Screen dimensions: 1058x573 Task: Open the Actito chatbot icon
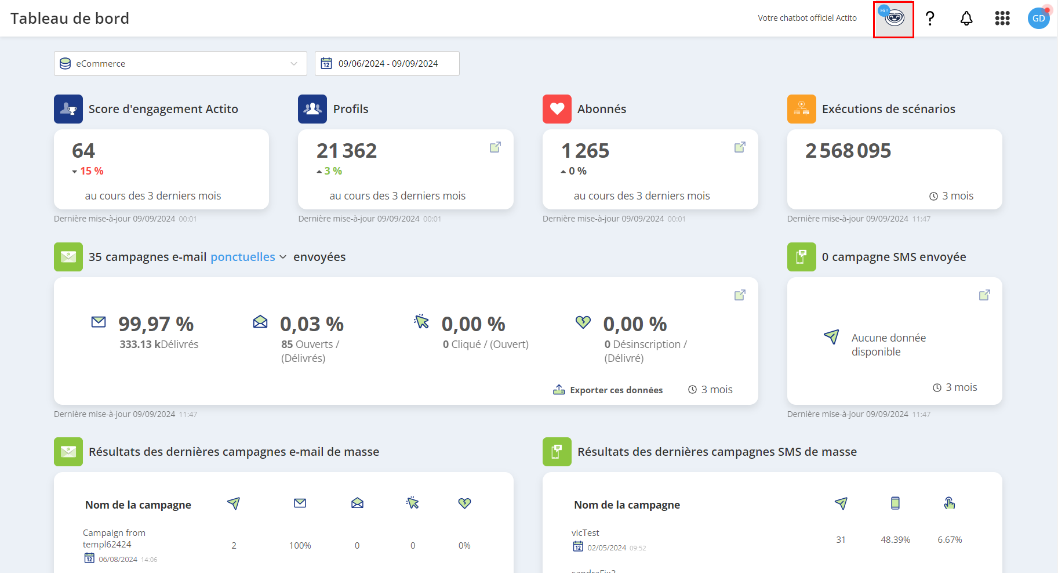coord(893,19)
